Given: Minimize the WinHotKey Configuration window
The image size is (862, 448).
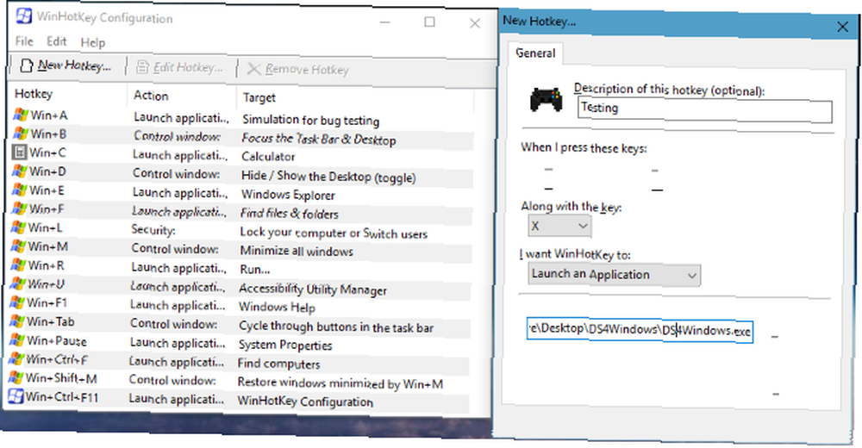Looking at the screenshot, I should 384,22.
